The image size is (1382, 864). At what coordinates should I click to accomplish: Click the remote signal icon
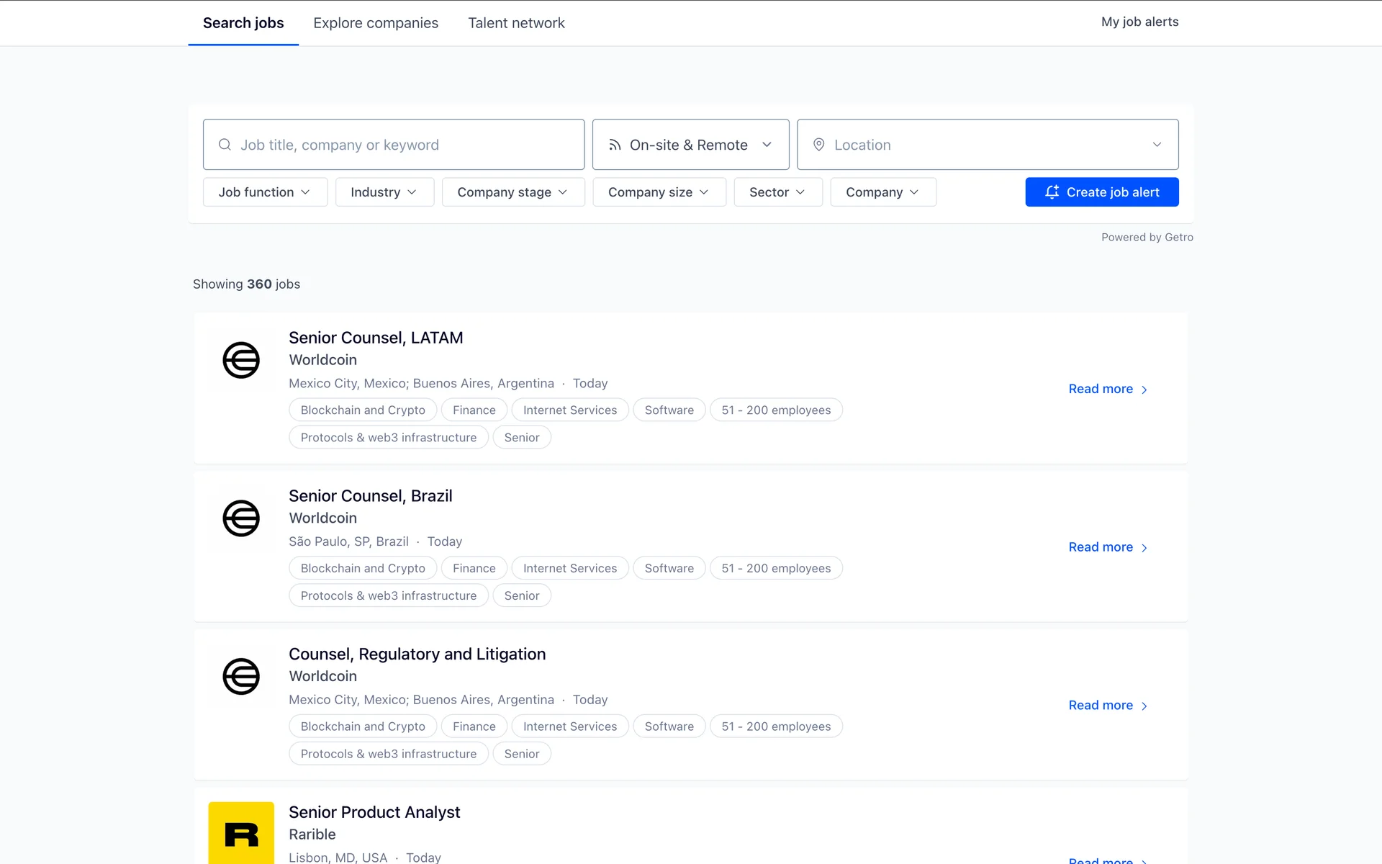tap(615, 145)
